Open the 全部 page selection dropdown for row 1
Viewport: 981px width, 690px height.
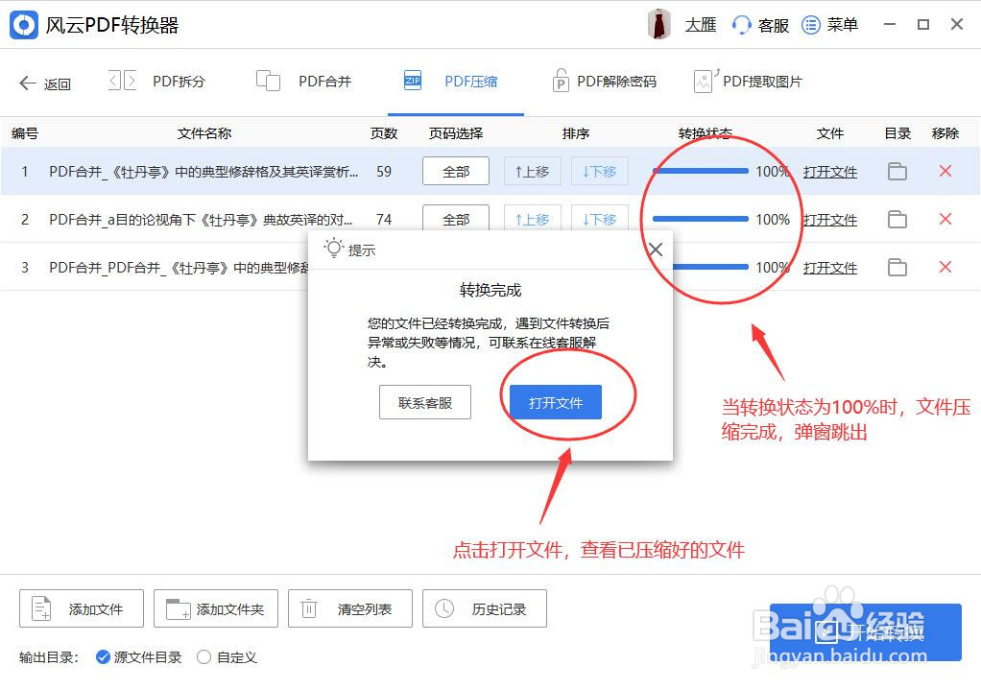455,171
